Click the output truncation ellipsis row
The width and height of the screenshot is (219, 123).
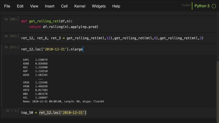[40, 79]
